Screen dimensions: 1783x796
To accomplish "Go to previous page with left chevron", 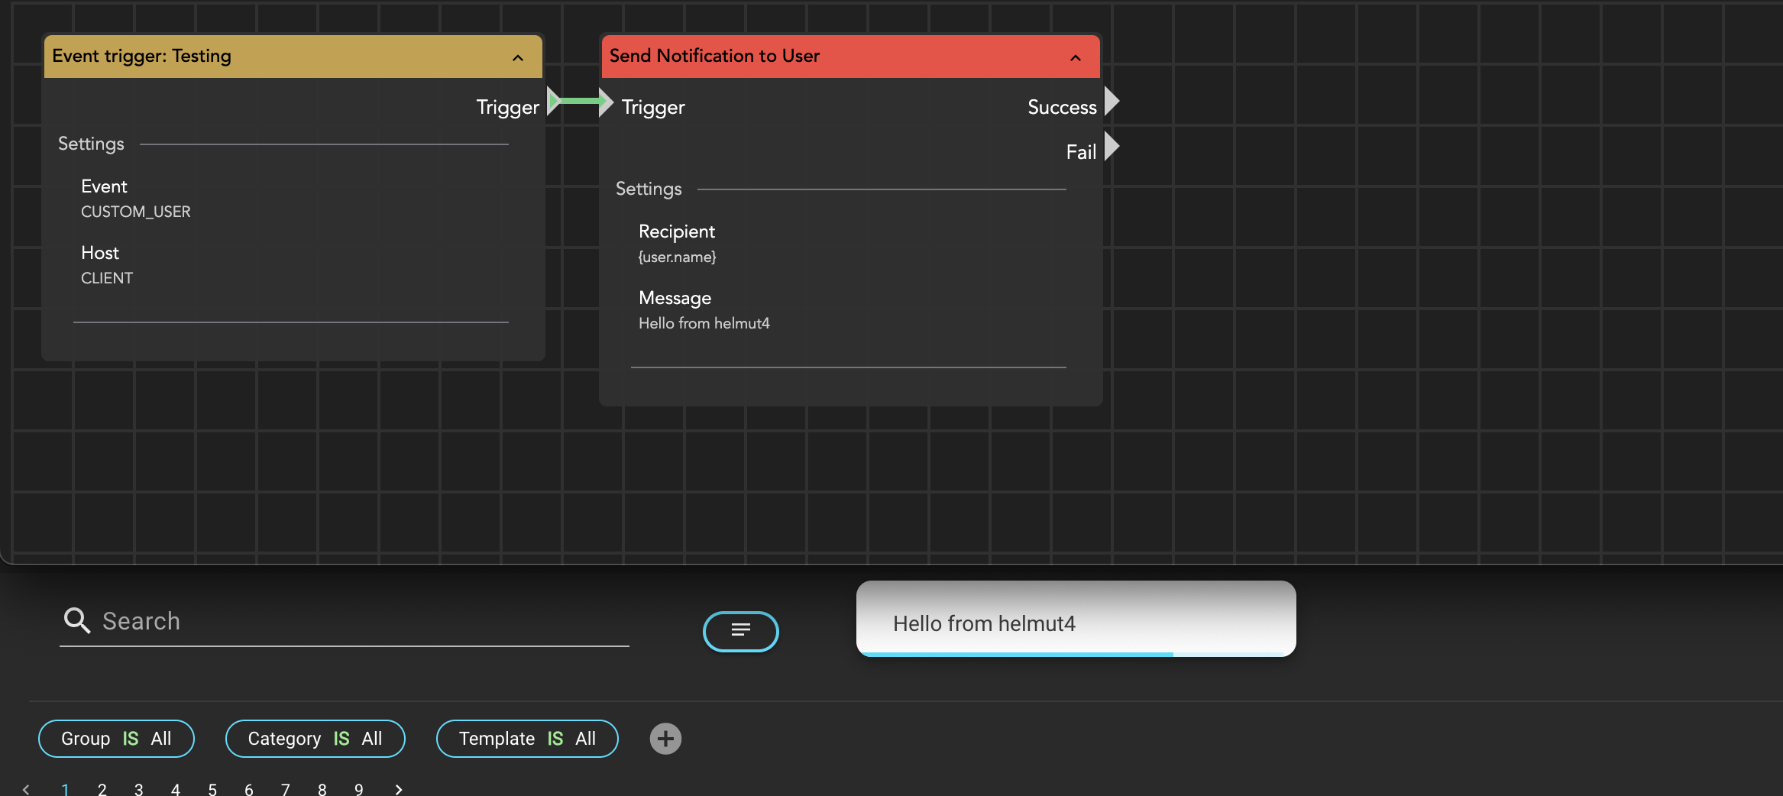I will click(x=26, y=789).
